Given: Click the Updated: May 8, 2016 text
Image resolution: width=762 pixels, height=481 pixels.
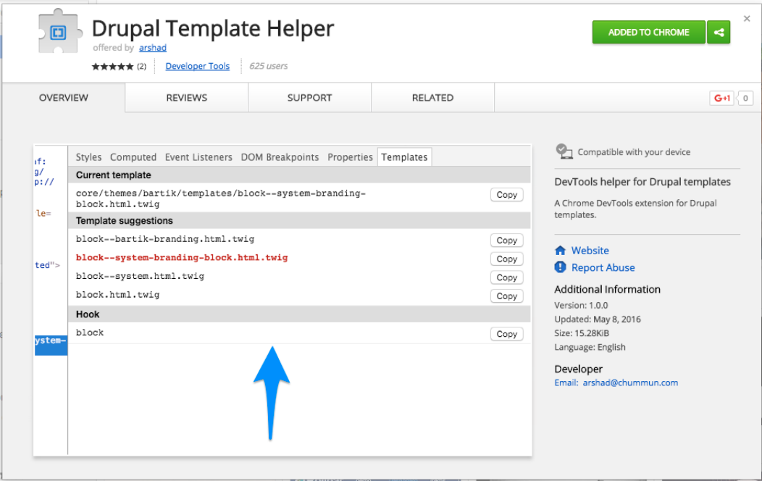Looking at the screenshot, I should (x=598, y=319).
